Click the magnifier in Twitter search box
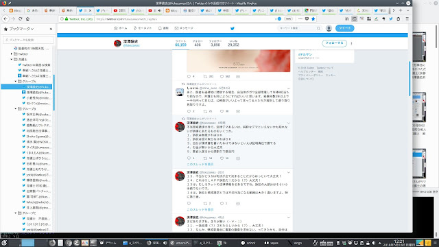This screenshot has height=247, width=439. pos(318,28)
